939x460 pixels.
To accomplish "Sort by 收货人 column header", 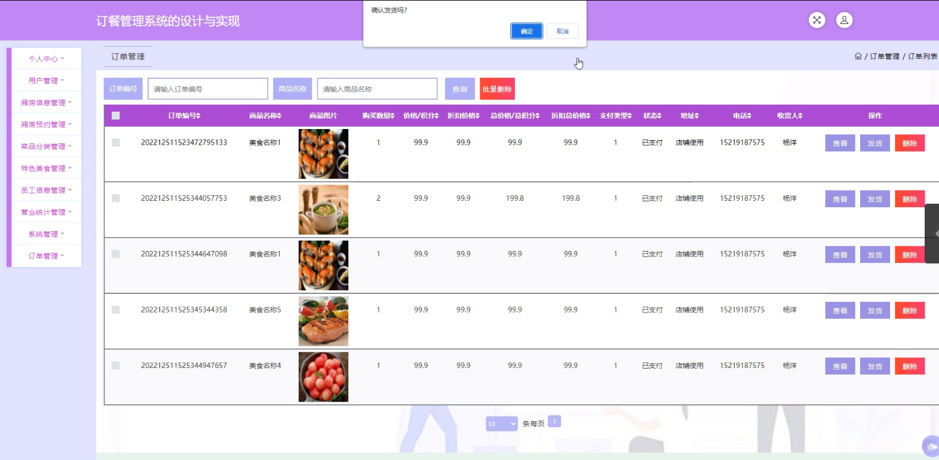I will (790, 116).
